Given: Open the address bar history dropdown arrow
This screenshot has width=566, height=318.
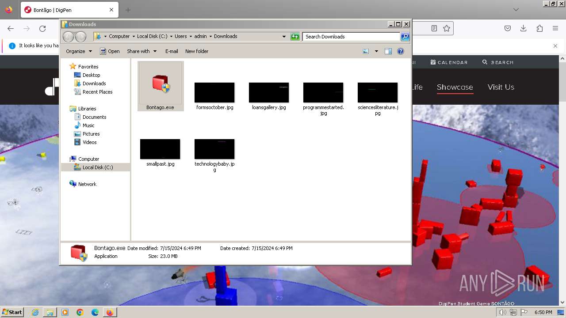Looking at the screenshot, I should pyautogui.click(x=284, y=37).
